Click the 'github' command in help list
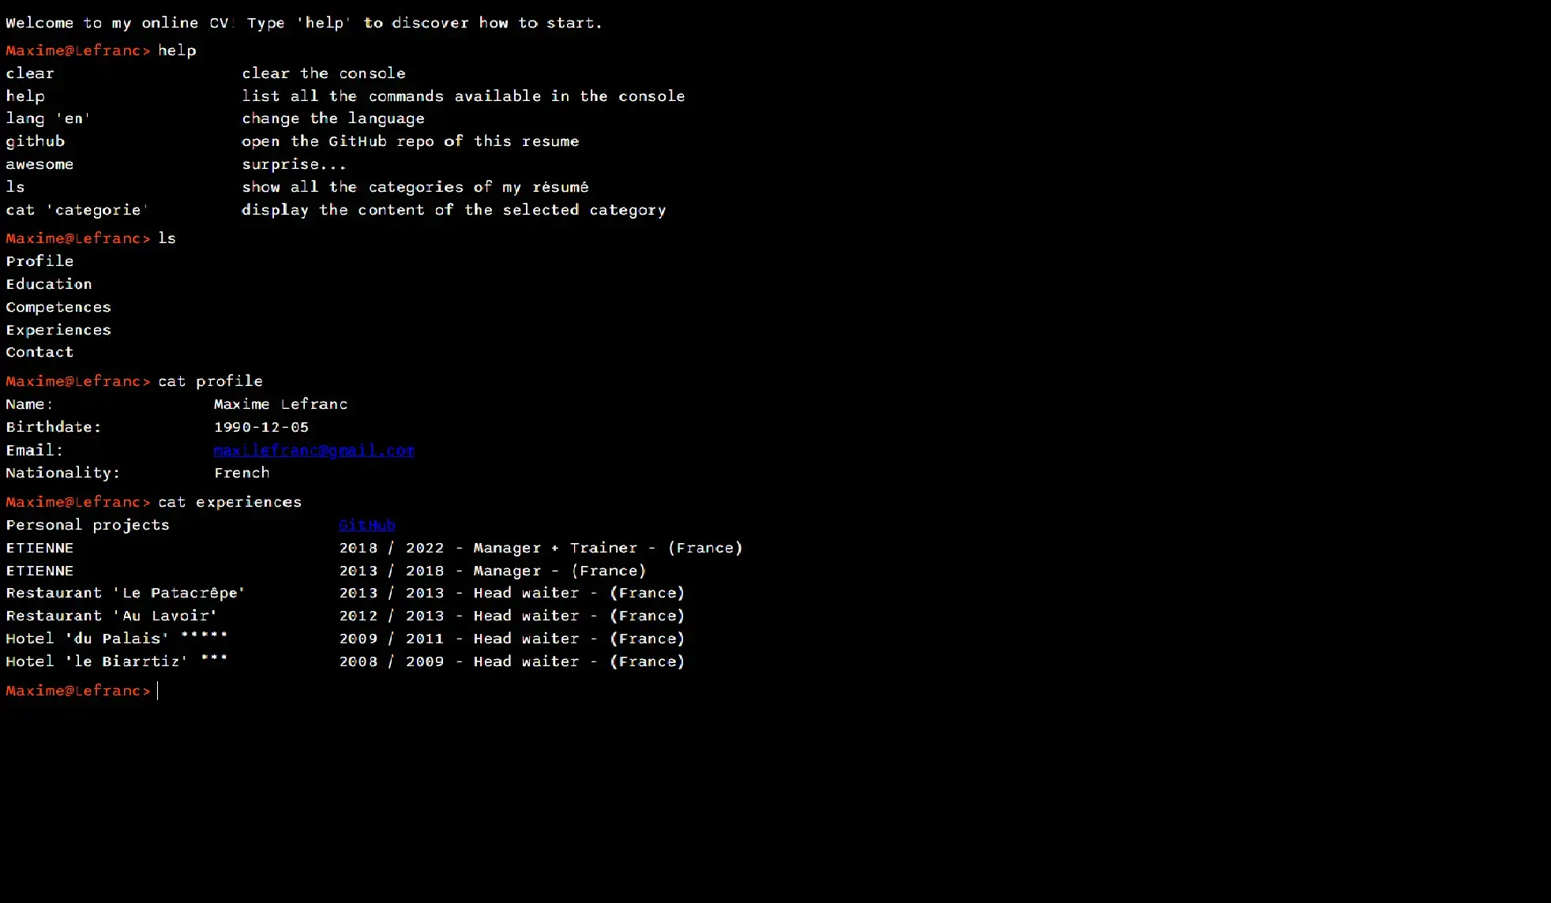 [36, 141]
